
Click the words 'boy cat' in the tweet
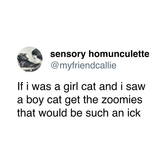tap(44, 100)
